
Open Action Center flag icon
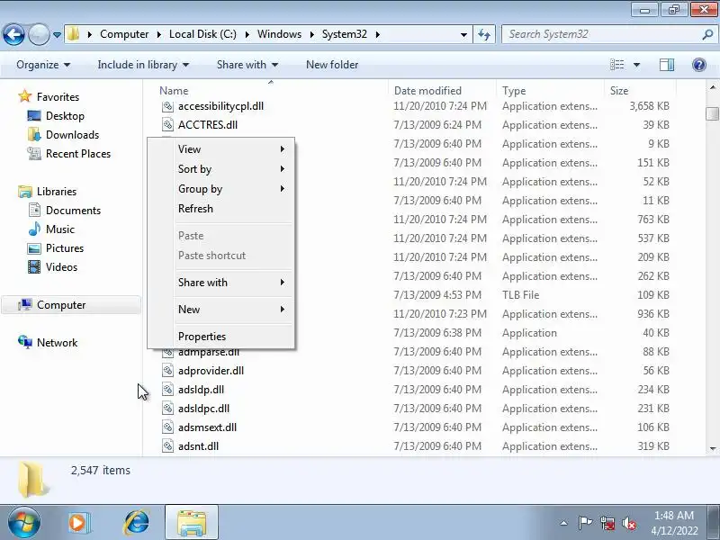(x=584, y=523)
